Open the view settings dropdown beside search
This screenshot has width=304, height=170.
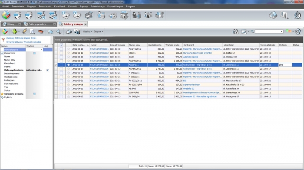(248, 32)
